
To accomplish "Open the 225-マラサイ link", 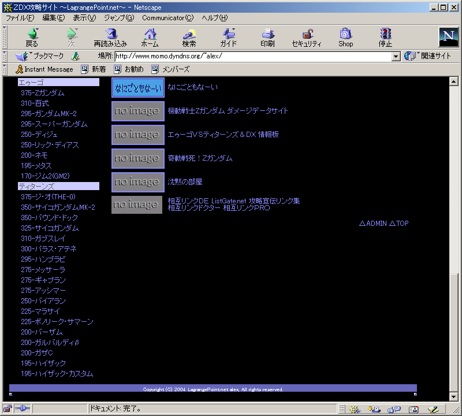I will click(40, 311).
